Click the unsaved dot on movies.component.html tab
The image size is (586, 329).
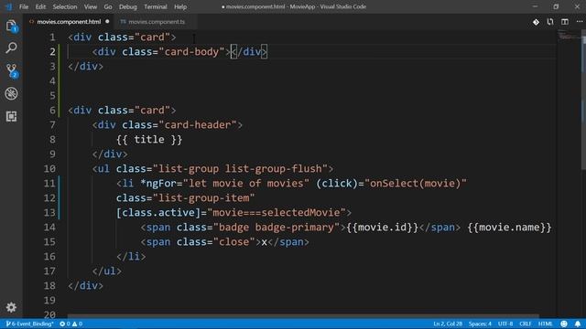[107, 22]
